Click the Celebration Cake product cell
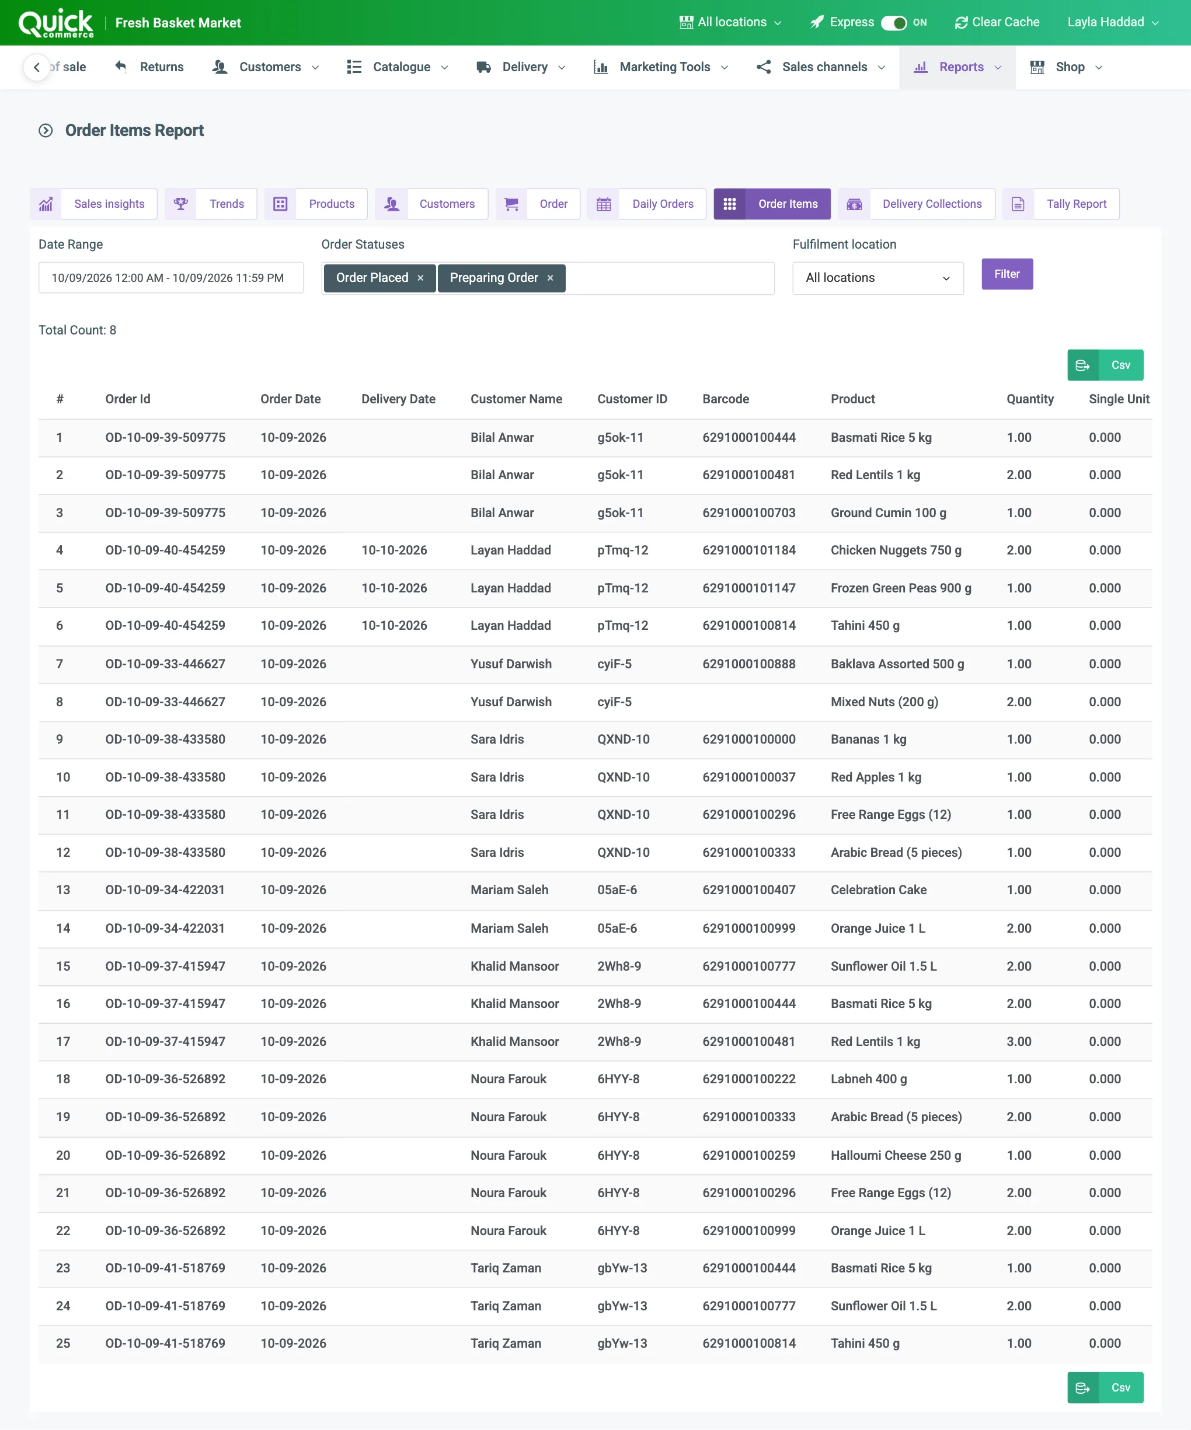This screenshot has height=1430, width=1191. click(879, 890)
